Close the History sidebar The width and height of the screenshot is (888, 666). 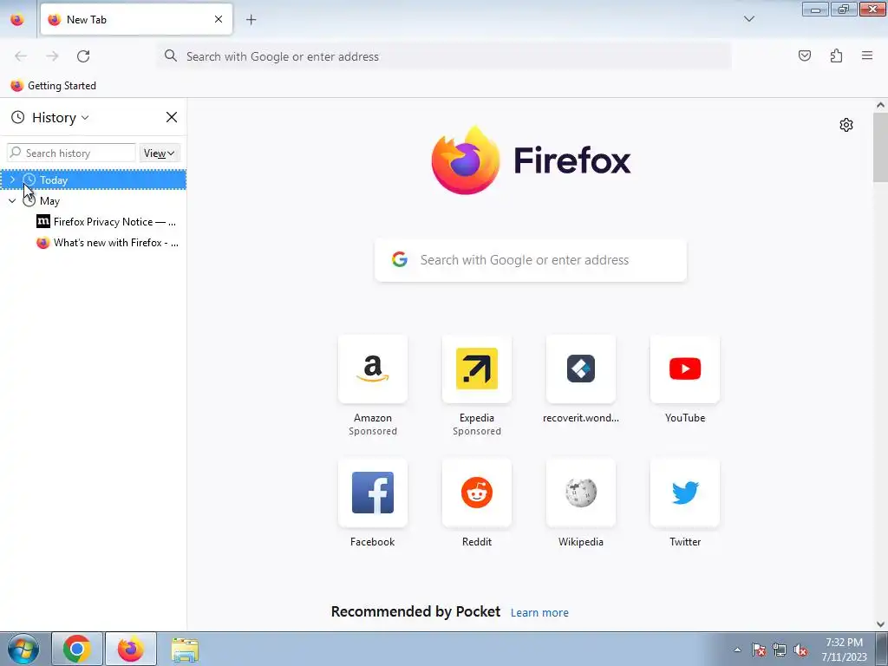[x=171, y=117]
